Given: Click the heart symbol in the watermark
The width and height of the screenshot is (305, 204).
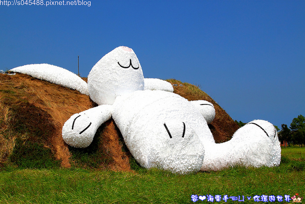Looking at the screenshot, I should [202, 198].
